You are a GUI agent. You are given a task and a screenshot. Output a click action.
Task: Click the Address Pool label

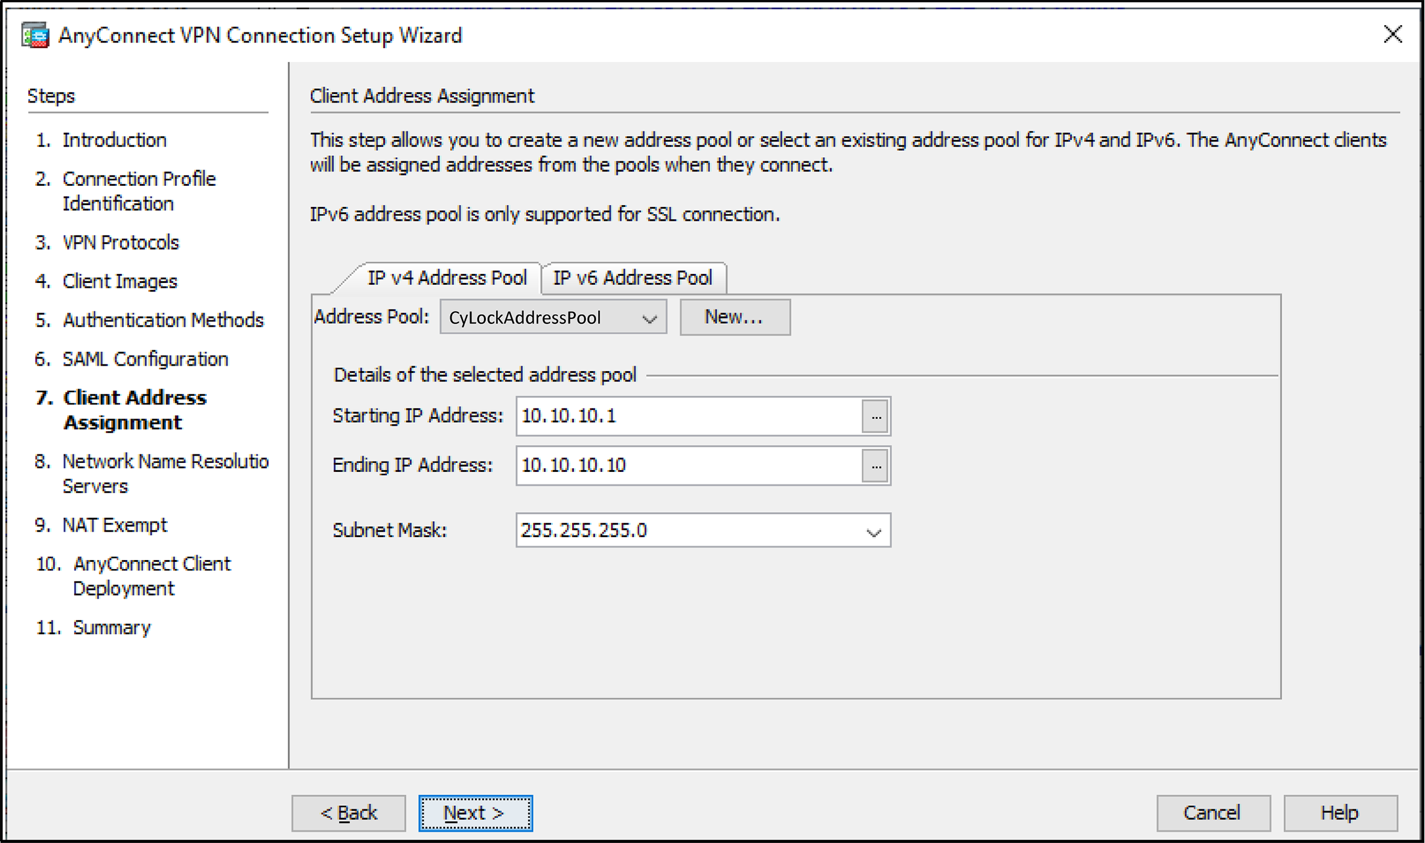(x=372, y=317)
